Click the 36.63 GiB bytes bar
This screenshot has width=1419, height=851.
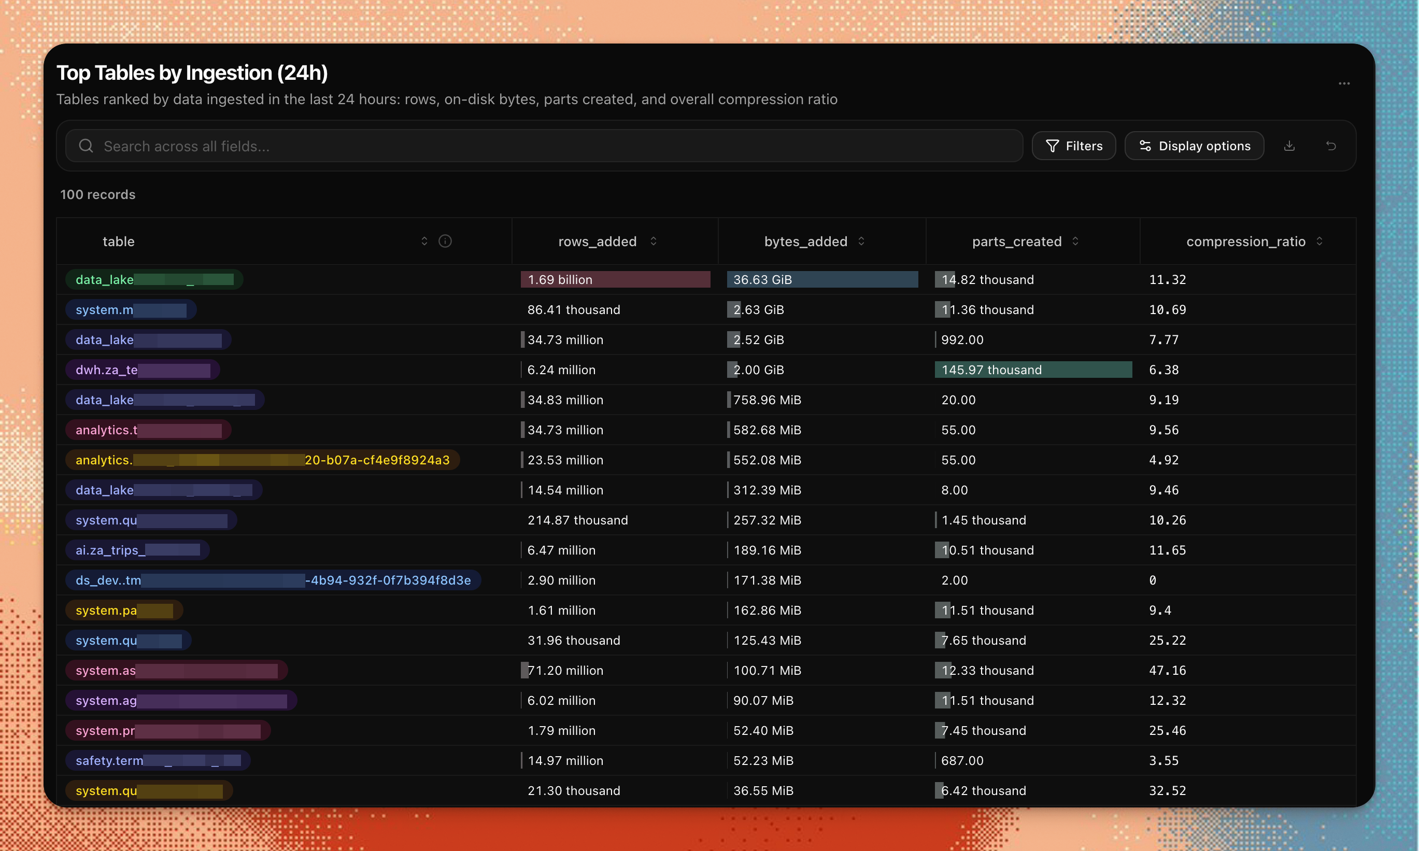(822, 280)
